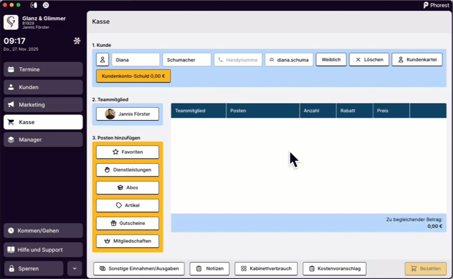Open Favoriten with the star icon
453x279 pixels.
tap(127, 152)
